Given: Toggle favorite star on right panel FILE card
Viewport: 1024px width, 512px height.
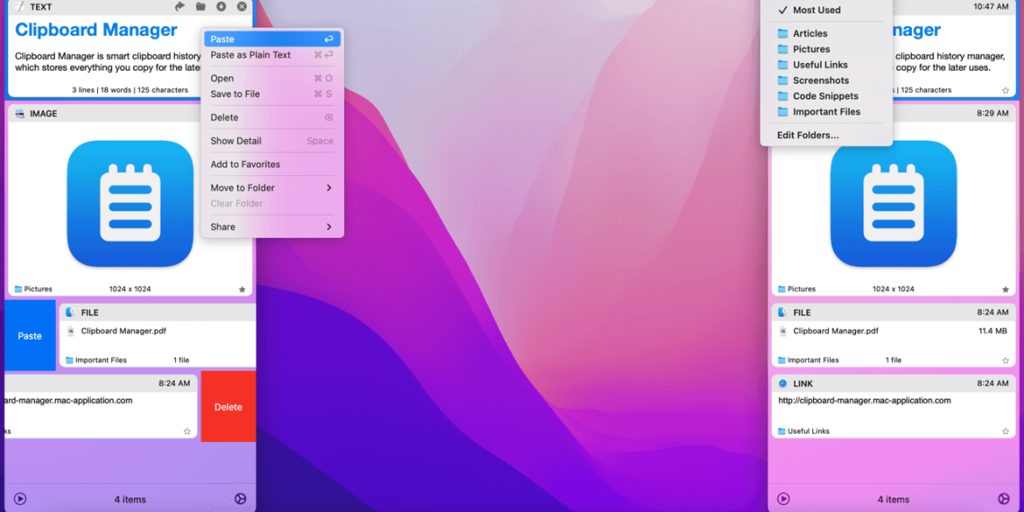Looking at the screenshot, I should 1005,360.
